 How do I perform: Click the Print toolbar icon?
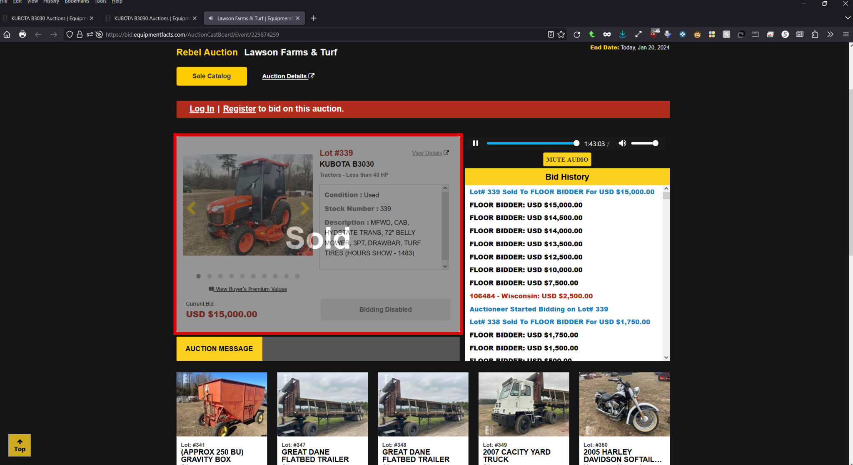pyautogui.click(x=22, y=35)
